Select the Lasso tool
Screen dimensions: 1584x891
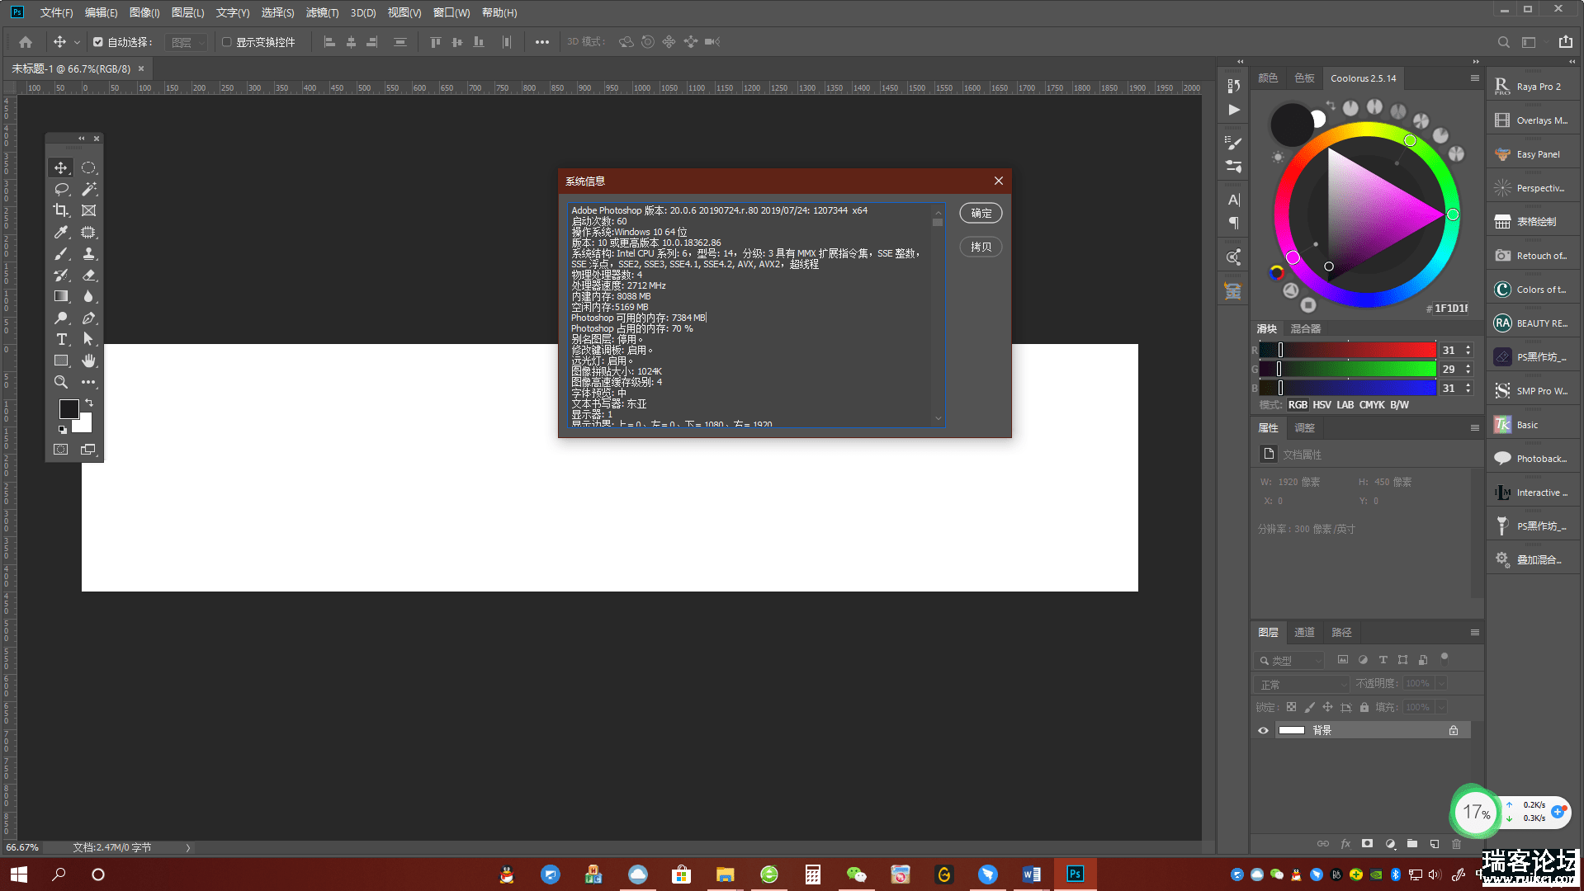point(61,189)
